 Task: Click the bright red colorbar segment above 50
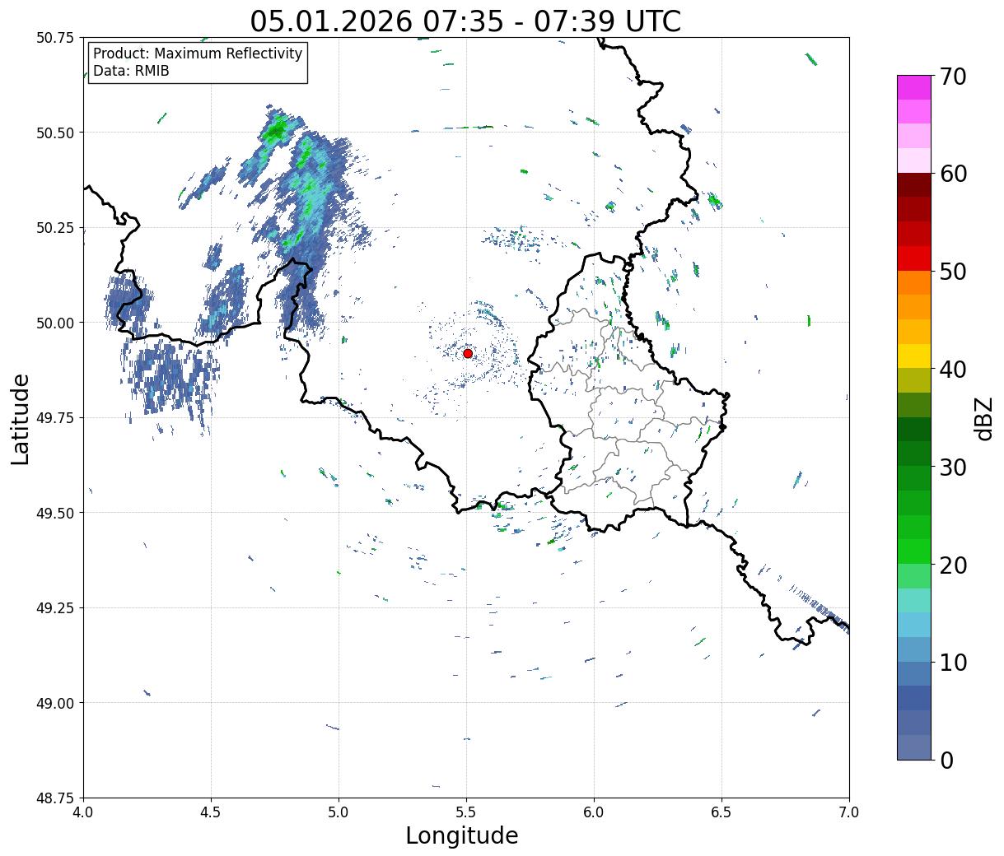point(914,258)
